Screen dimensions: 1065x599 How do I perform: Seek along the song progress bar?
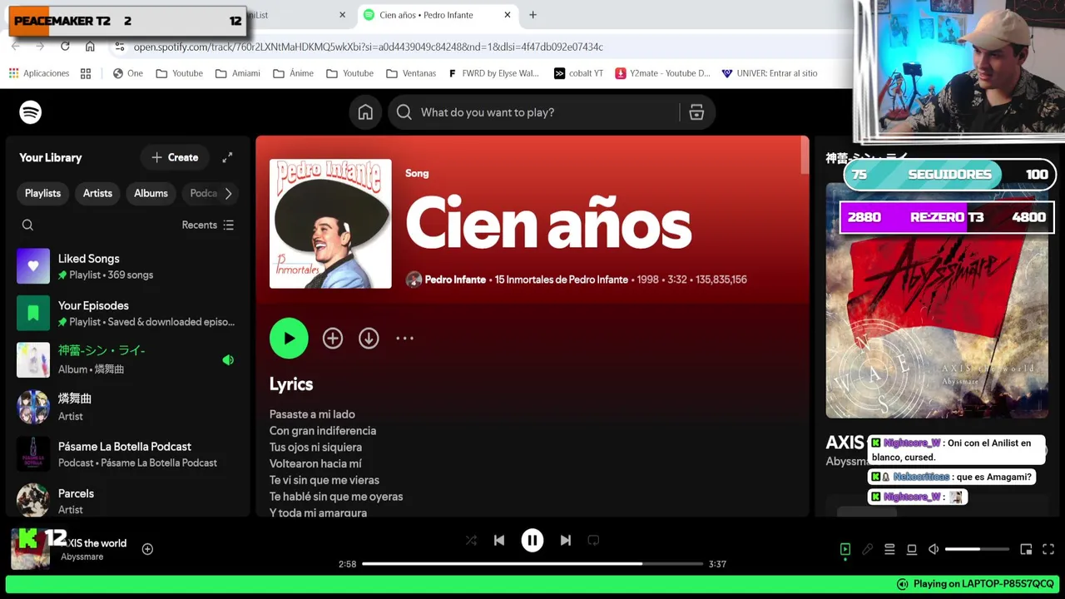tap(532, 563)
